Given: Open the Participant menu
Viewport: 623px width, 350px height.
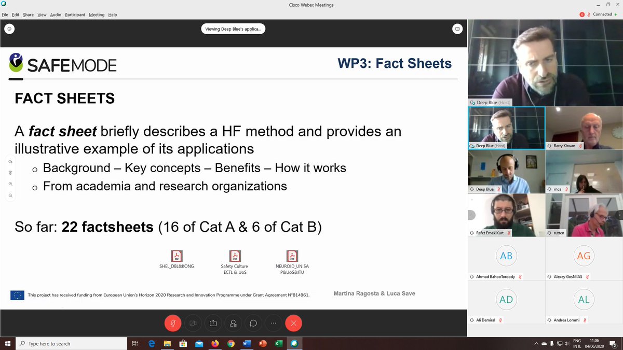Looking at the screenshot, I should tap(75, 15).
